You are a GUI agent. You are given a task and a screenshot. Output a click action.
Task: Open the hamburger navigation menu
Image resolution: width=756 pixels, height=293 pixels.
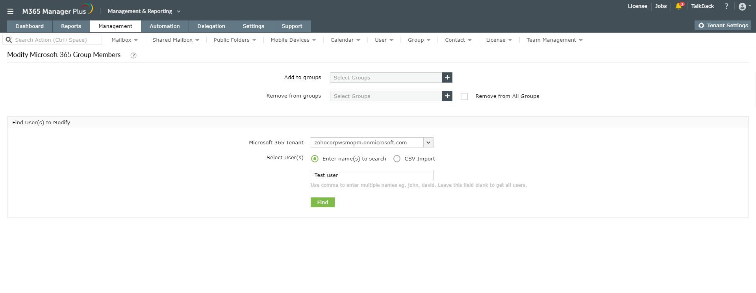(10, 11)
